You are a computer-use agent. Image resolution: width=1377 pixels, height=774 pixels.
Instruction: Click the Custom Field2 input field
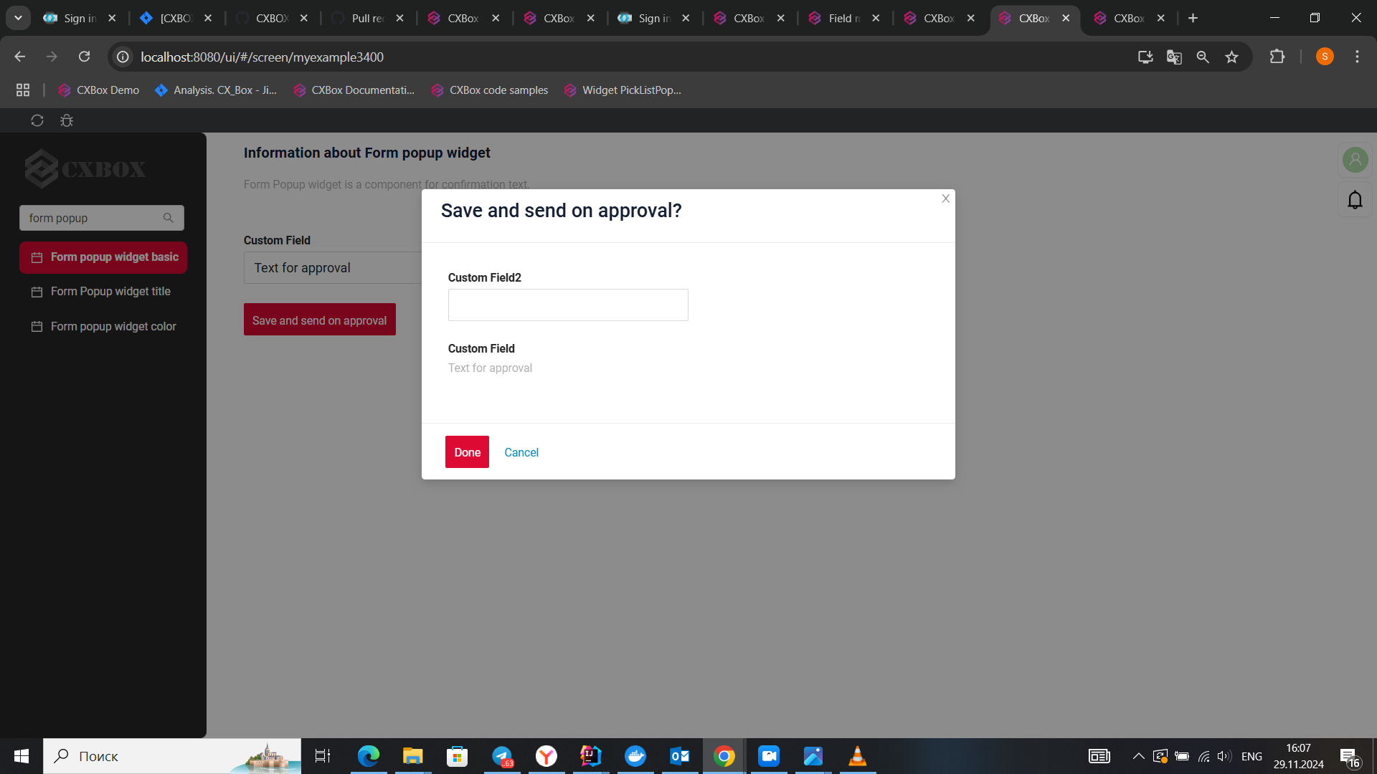tap(569, 305)
